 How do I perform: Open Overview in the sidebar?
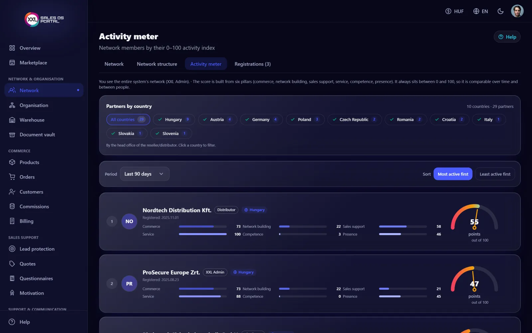coord(44,48)
